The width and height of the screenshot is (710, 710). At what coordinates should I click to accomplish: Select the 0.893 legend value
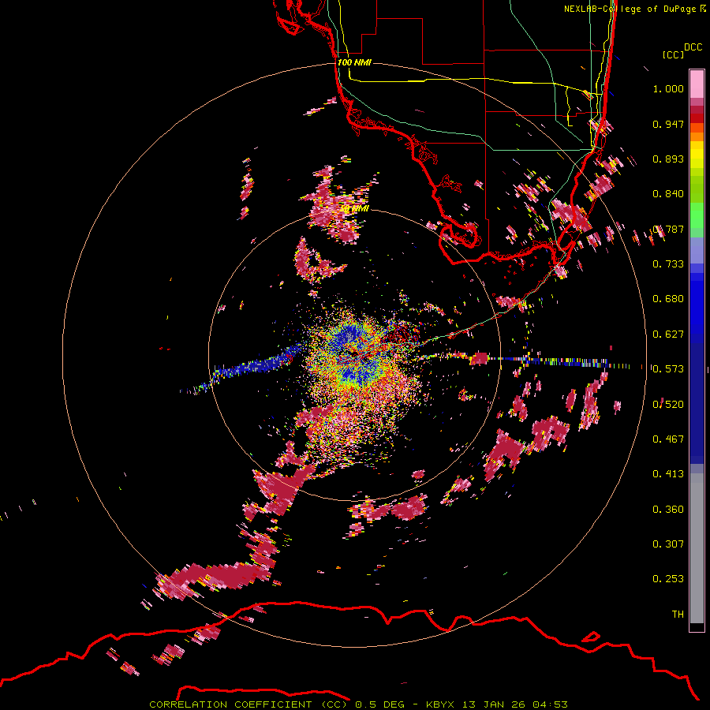click(668, 159)
